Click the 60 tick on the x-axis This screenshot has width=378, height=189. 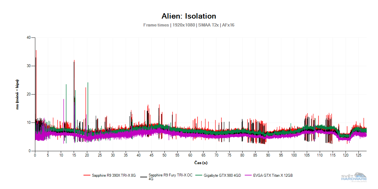coord(190,155)
